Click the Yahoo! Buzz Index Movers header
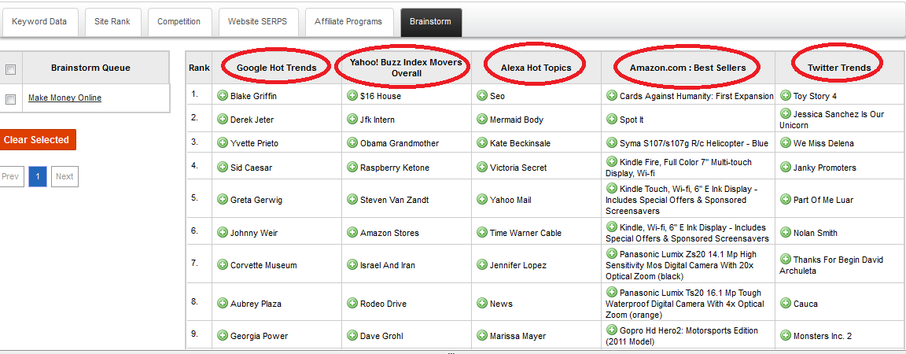Viewport: 906px width, 354px height. tap(406, 68)
